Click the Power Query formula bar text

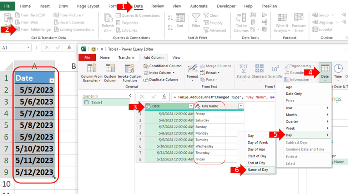click(224, 97)
